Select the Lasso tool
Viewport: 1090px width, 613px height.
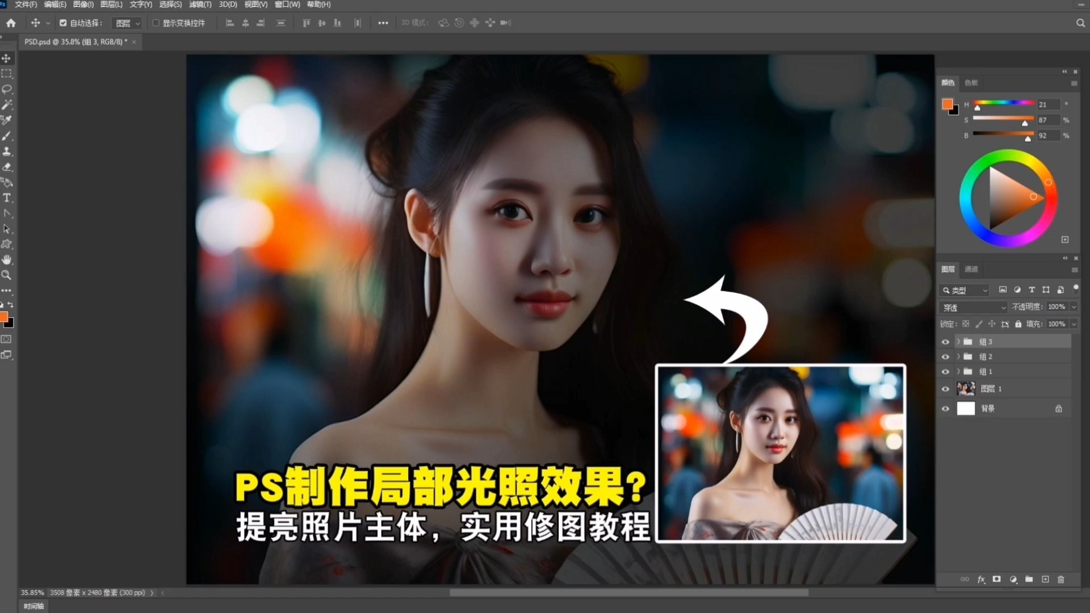(x=7, y=89)
